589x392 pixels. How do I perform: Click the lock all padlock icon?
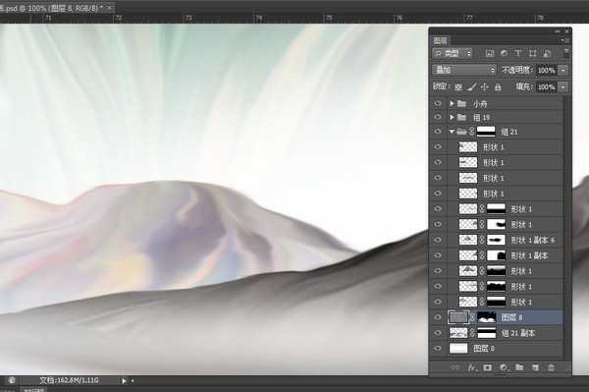point(498,87)
